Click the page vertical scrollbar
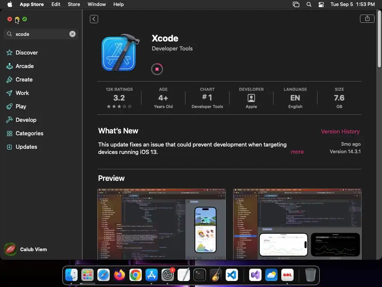Viewport: 382px width, 287px height. (x=379, y=39)
